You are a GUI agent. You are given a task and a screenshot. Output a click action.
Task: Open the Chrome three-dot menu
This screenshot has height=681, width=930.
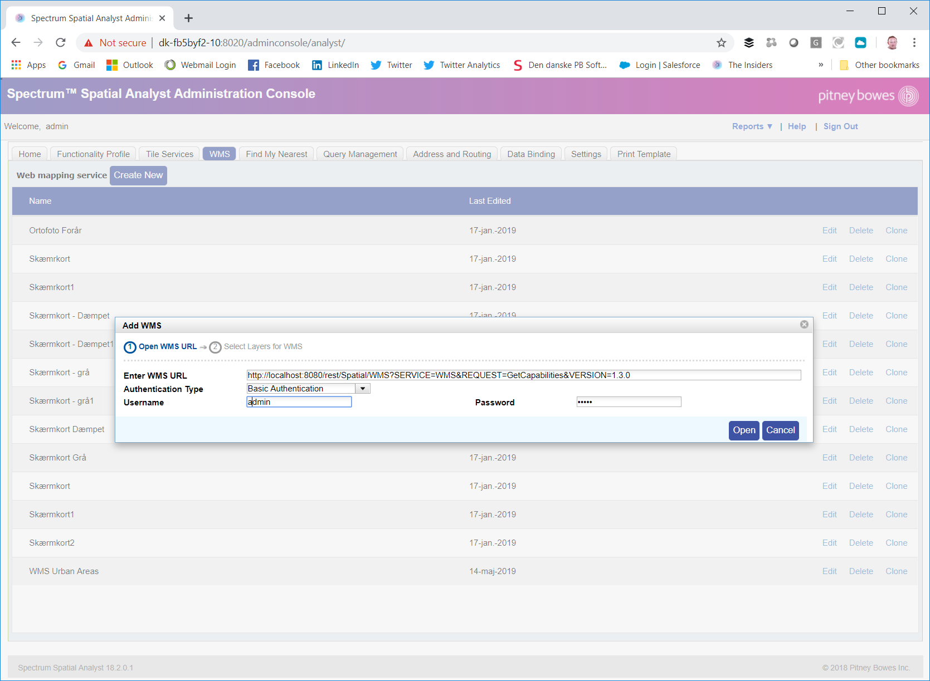914,42
